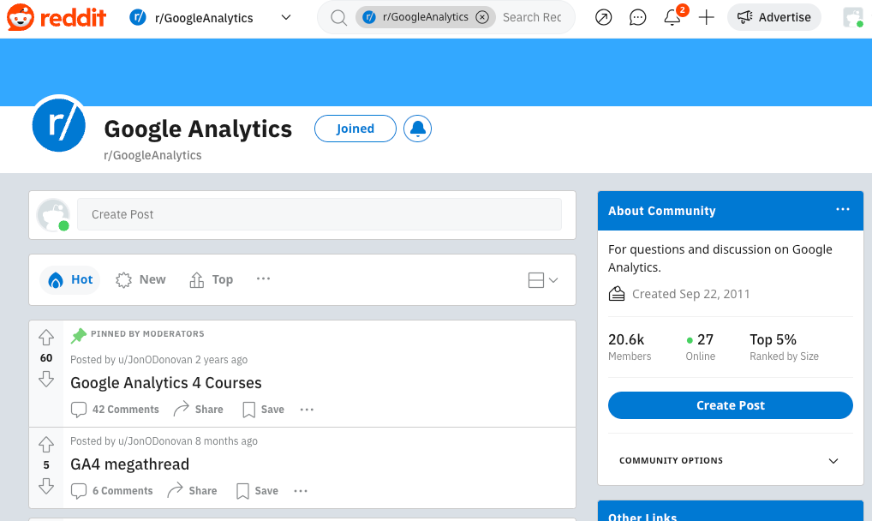The image size is (872, 521).
Task: Toggle community notification bell beside Joined
Action: coord(417,129)
